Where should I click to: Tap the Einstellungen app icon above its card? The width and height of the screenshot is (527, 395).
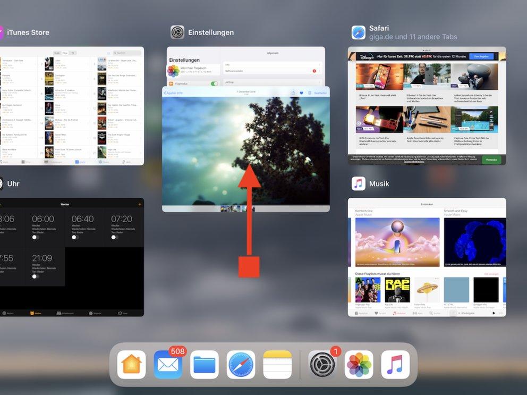(x=177, y=32)
